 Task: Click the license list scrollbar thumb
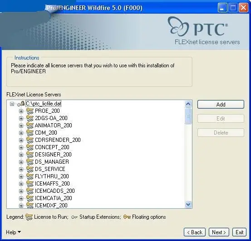(x=188, y=116)
